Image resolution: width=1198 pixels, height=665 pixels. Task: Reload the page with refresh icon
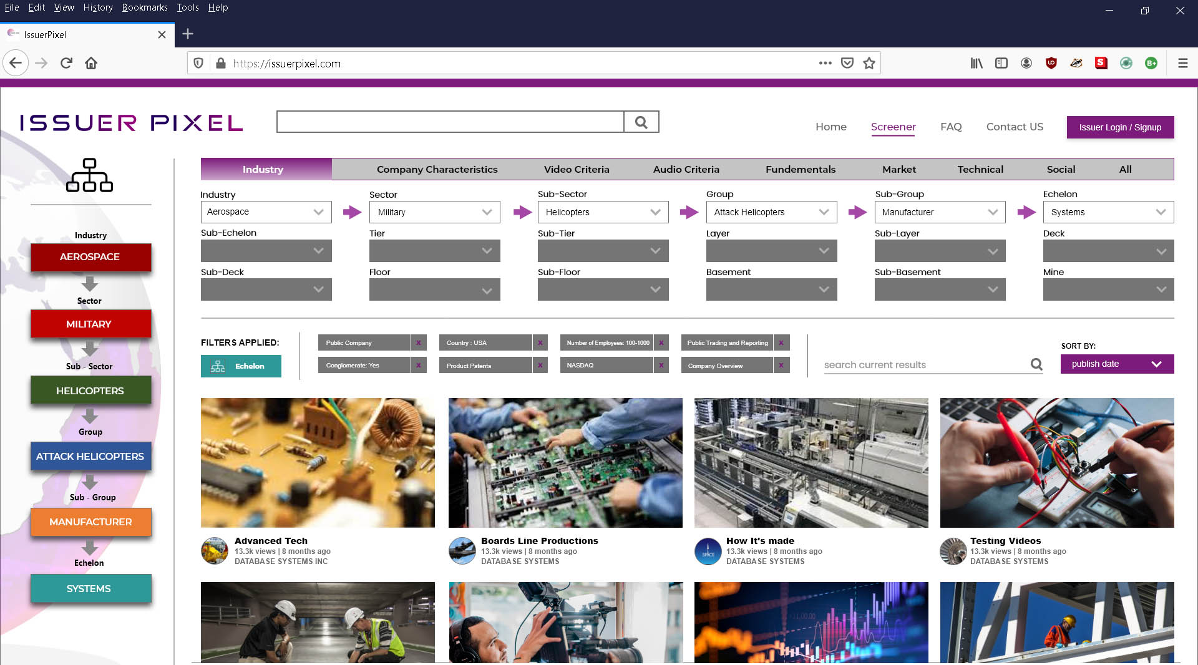tap(66, 63)
